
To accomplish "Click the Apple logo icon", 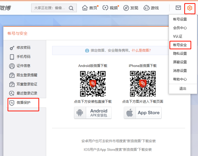I will 129,113.
